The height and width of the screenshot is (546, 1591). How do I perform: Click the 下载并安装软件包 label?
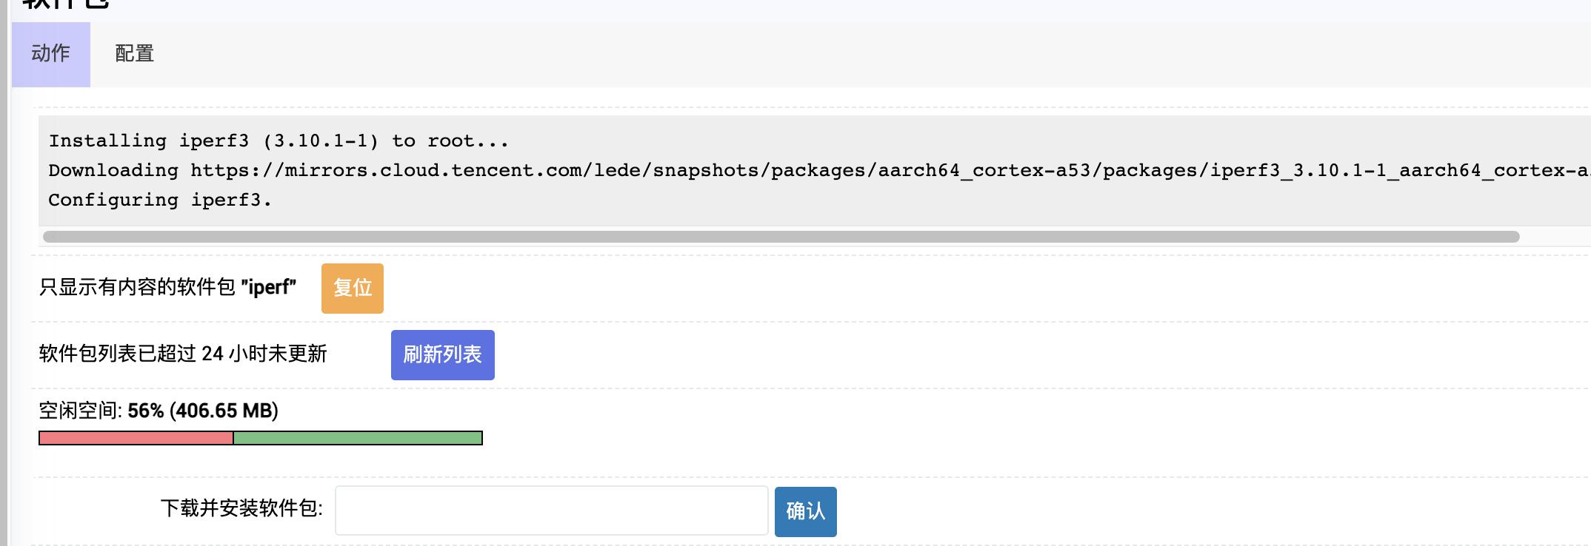[241, 508]
